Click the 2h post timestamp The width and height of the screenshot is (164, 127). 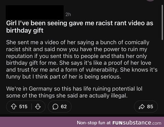click(x=68, y=14)
